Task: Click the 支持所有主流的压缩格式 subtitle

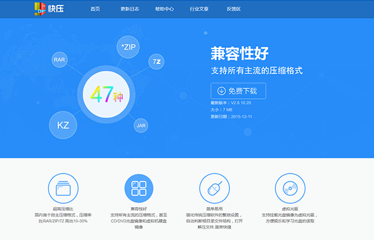Action: coord(257,71)
